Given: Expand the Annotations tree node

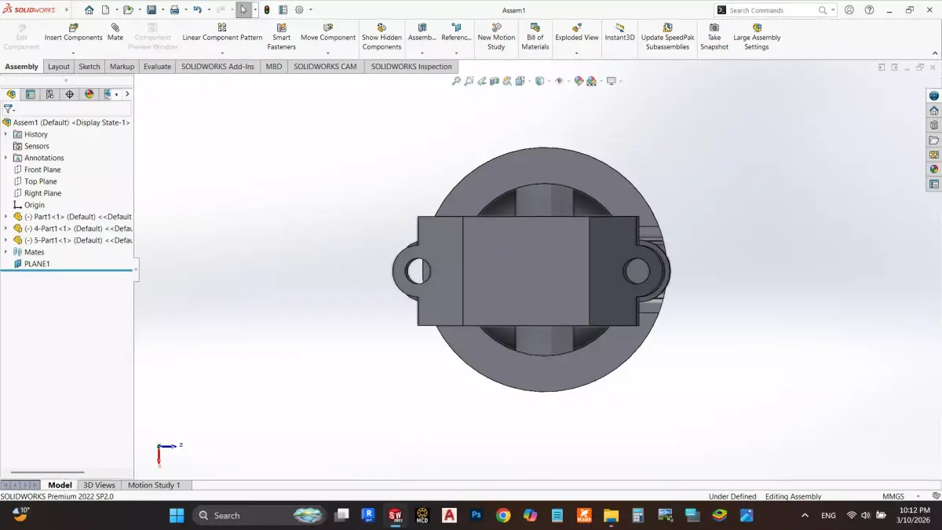Looking at the screenshot, I should [5, 158].
